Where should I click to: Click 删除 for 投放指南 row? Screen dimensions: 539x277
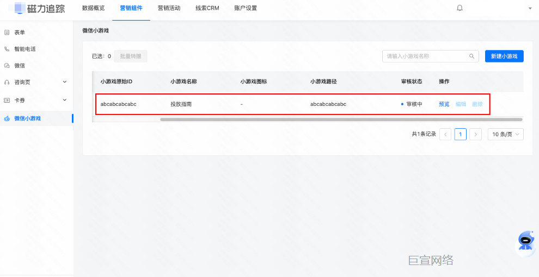[477, 104]
